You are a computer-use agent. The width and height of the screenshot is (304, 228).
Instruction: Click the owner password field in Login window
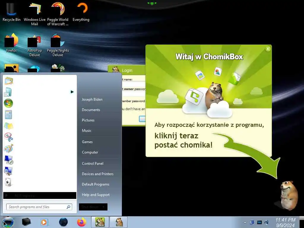point(133,94)
